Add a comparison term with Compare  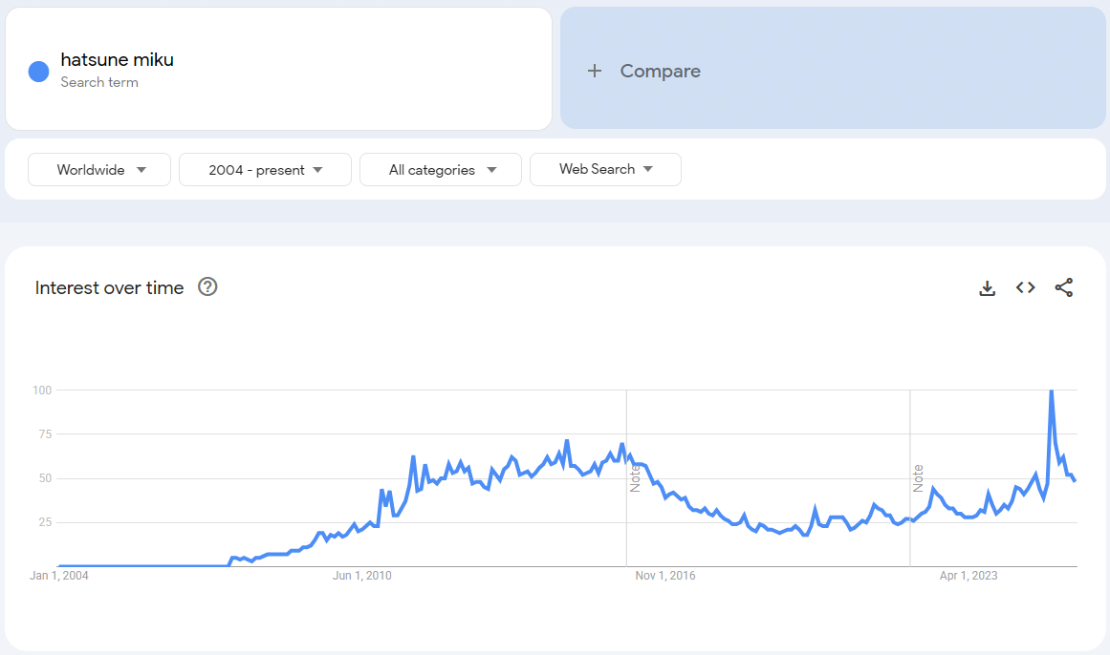coord(833,69)
